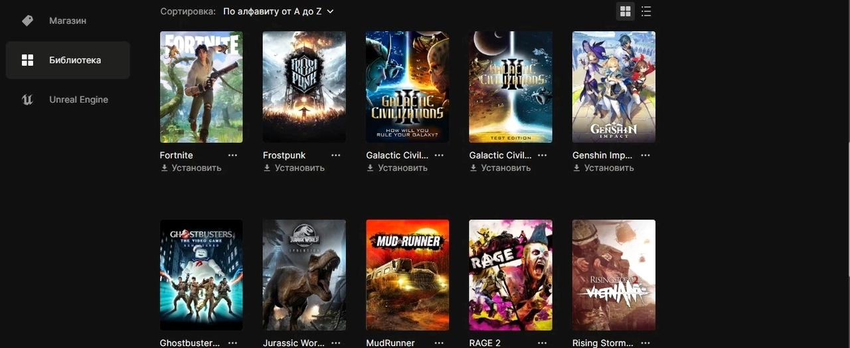Switch to list view layout icon
This screenshot has height=348, width=850.
[x=646, y=11]
